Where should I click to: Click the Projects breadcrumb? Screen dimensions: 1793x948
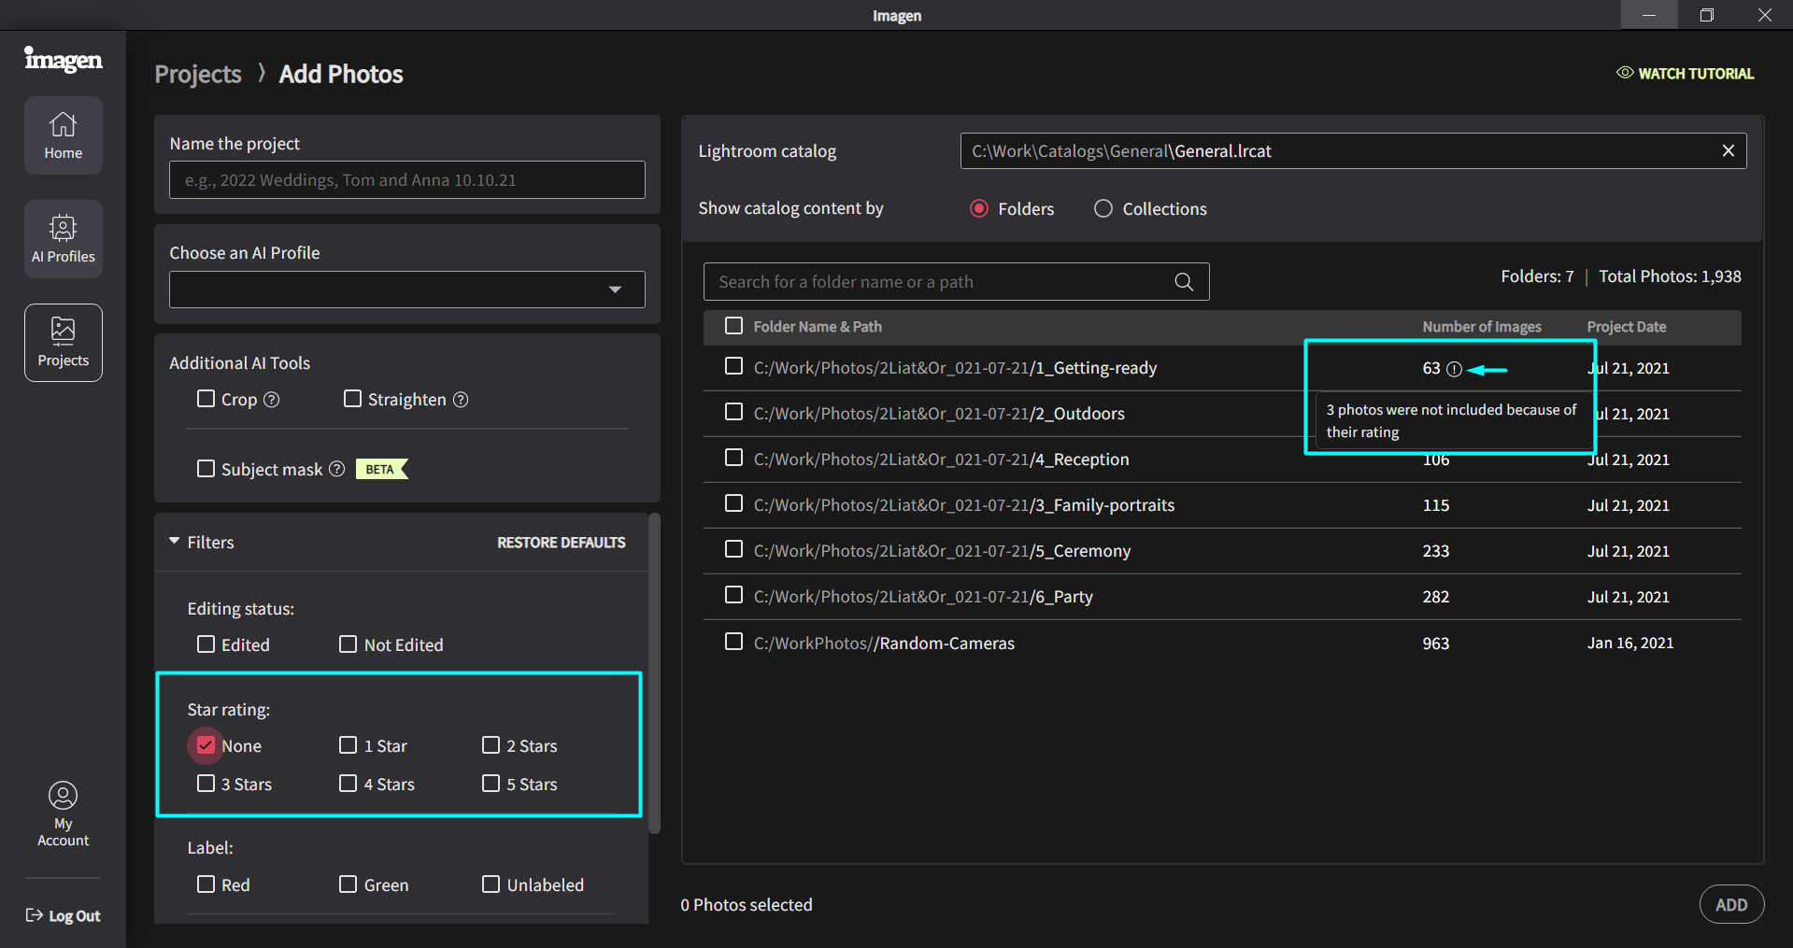pyautogui.click(x=198, y=74)
